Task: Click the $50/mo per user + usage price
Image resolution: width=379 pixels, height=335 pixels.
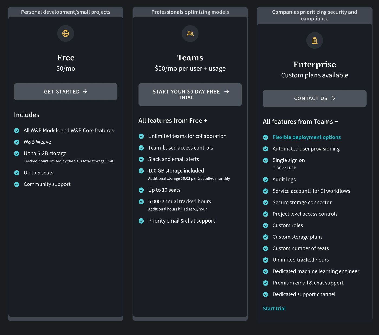Action: point(190,68)
